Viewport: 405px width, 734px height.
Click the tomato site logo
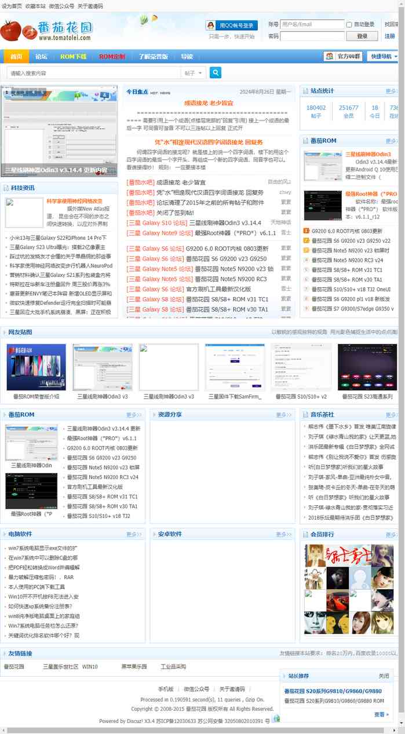tap(47, 30)
